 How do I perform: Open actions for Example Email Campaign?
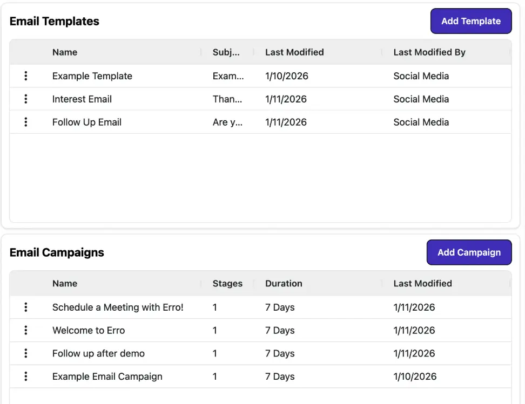coord(25,376)
